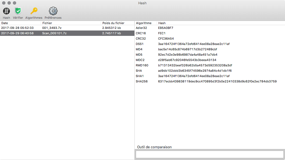This screenshot has width=285, height=160.
Task: Sort by Poids du fichier column
Action: pos(118,23)
